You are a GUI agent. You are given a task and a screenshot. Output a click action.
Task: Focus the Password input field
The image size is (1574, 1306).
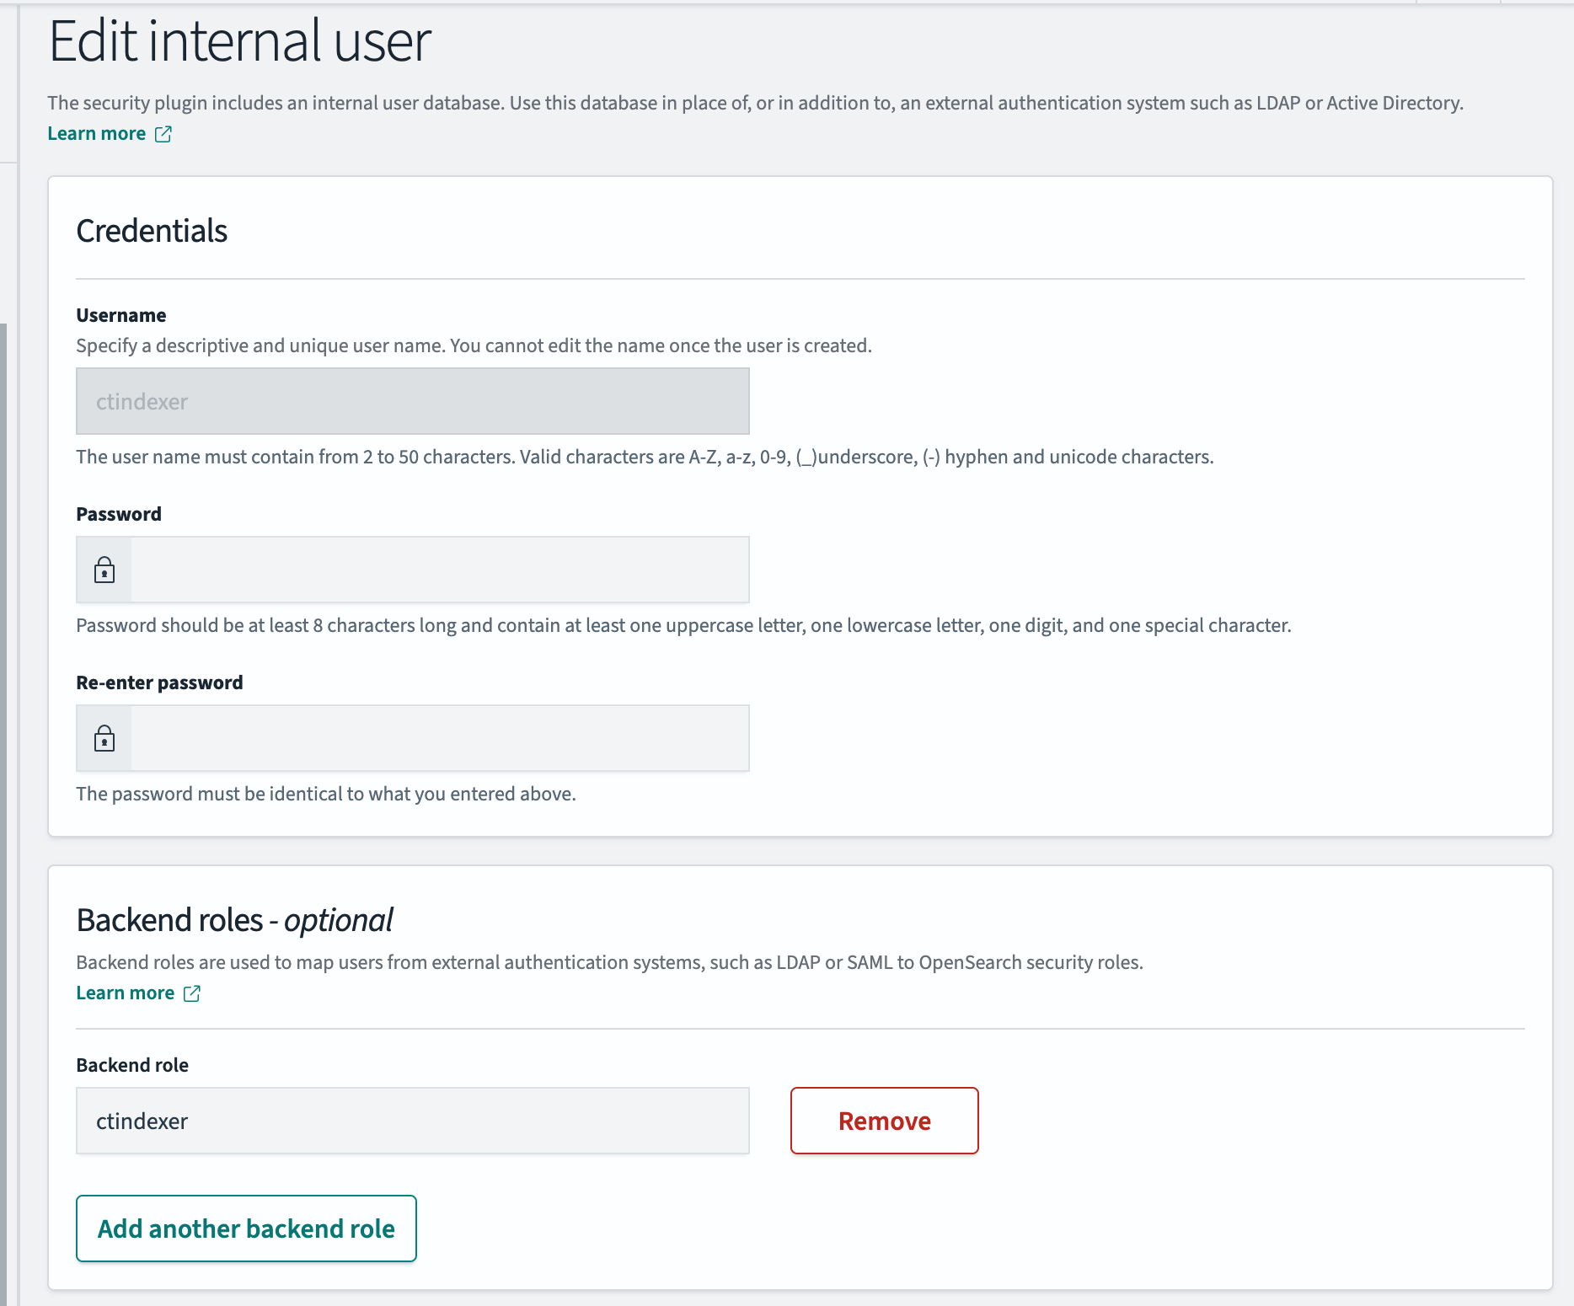pyautogui.click(x=438, y=570)
